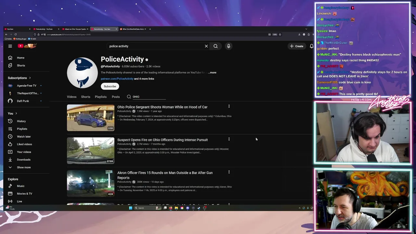Open Agenda-Free TV subscription
Viewport: 416px width, 234px height.
click(x=26, y=85)
